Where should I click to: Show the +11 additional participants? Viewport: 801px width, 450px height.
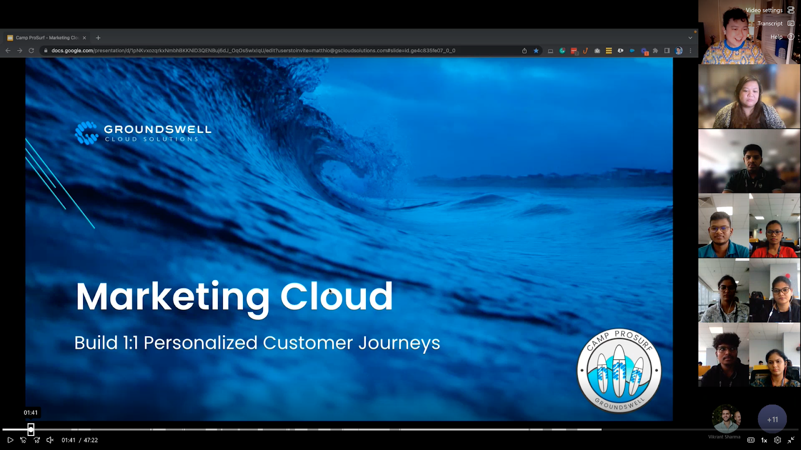click(x=772, y=419)
